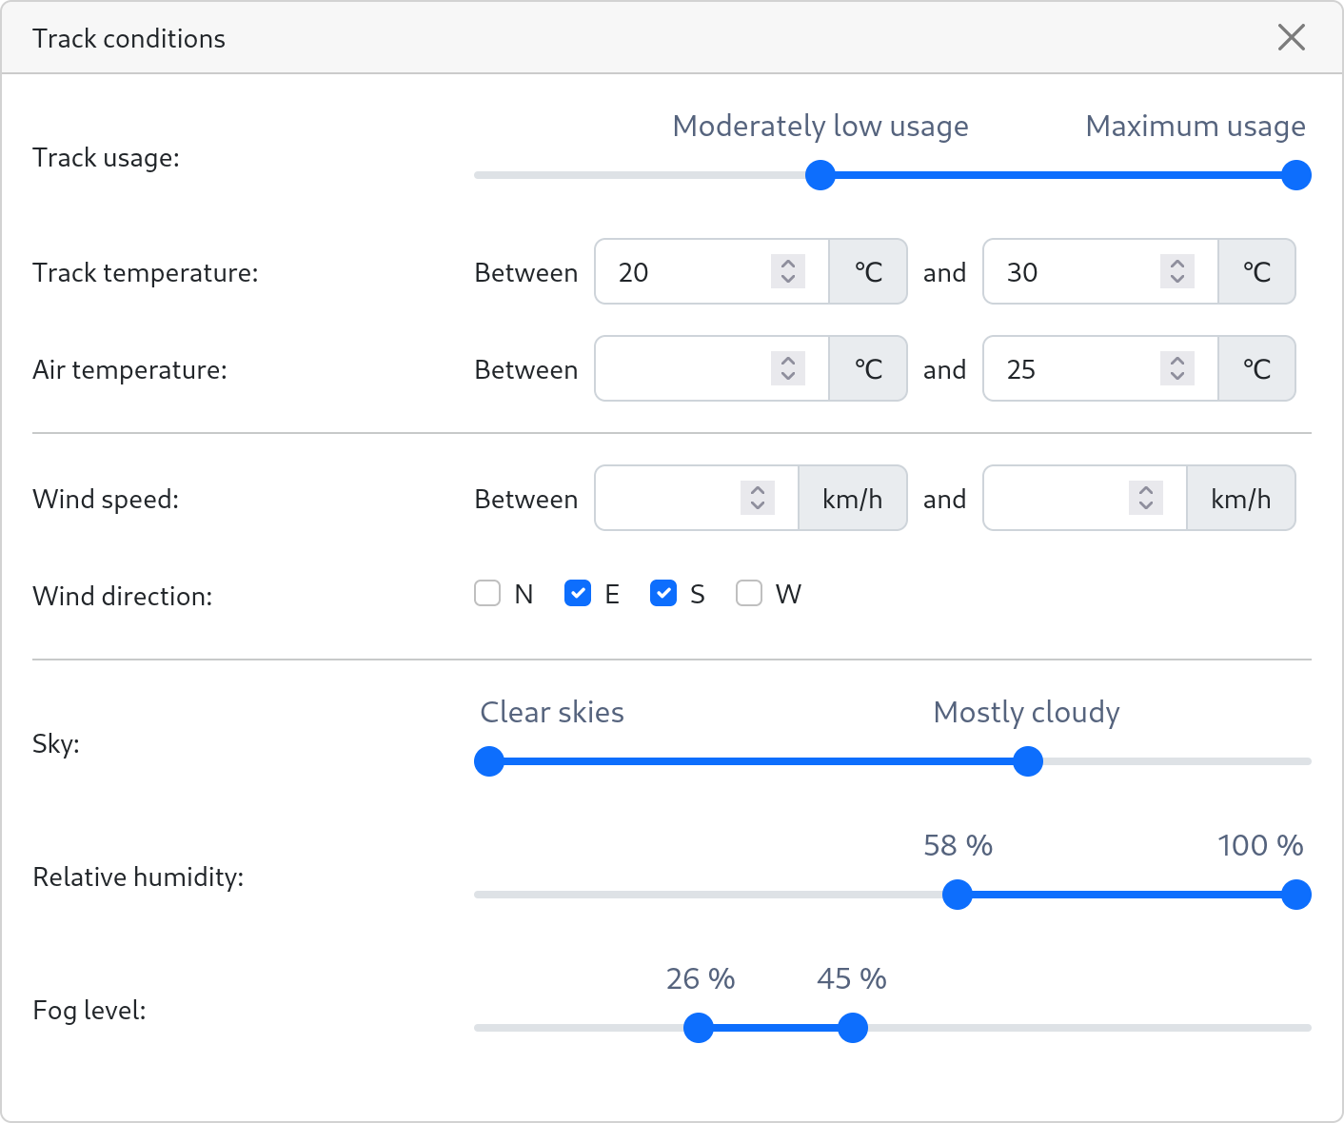This screenshot has height=1123, width=1344.
Task: Click the 26 % fog level handle
Action: click(699, 1028)
